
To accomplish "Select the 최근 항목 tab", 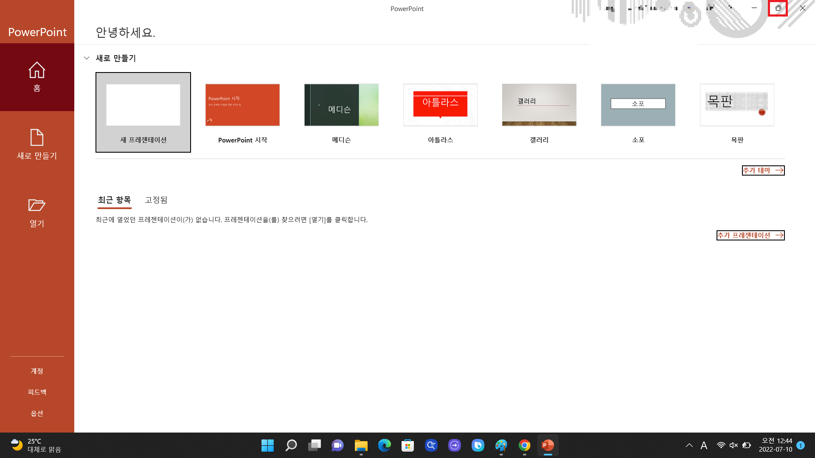I will click(114, 200).
